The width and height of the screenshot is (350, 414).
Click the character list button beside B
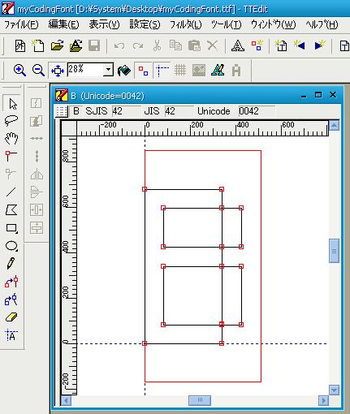click(x=61, y=111)
